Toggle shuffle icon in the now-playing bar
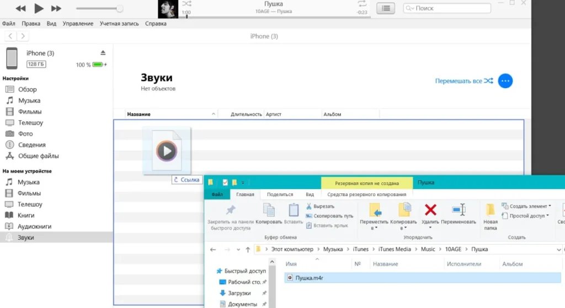 click(186, 4)
